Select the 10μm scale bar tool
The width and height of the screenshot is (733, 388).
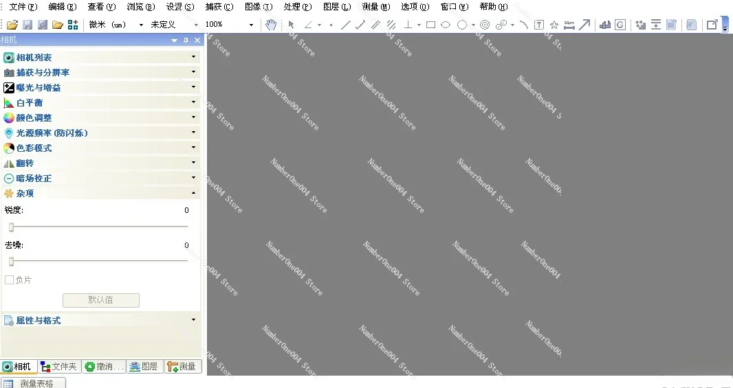569,25
